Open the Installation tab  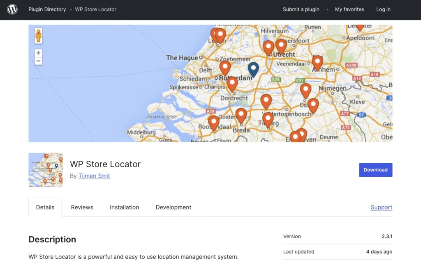[124, 207]
